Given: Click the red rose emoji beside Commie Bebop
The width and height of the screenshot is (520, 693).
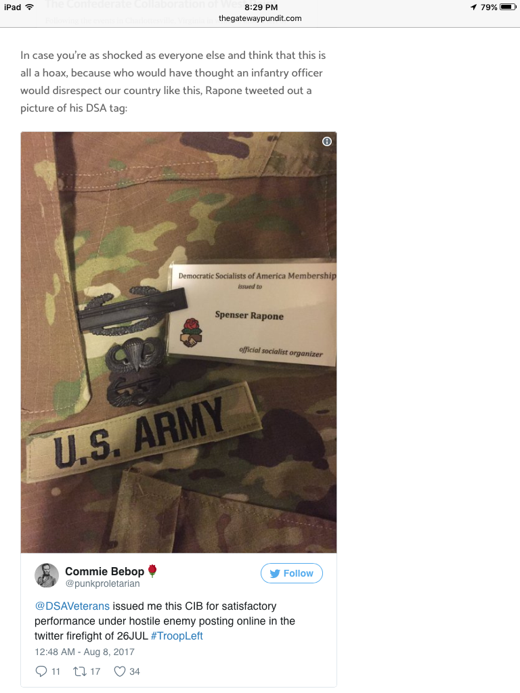Looking at the screenshot, I should click(152, 571).
